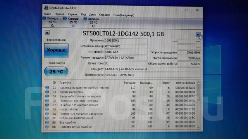Click the Текущее column header
This screenshot has width=248, height=139.
129,83
